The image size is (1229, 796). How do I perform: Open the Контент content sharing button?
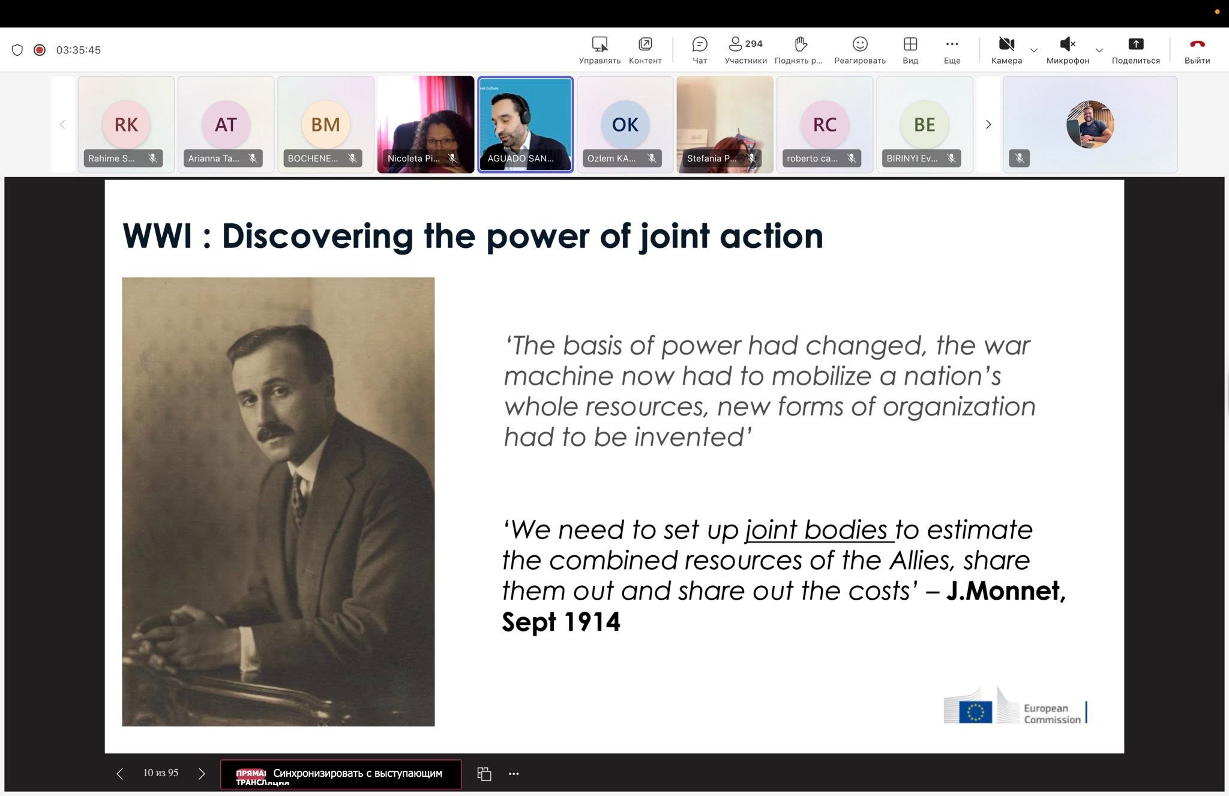(x=645, y=50)
